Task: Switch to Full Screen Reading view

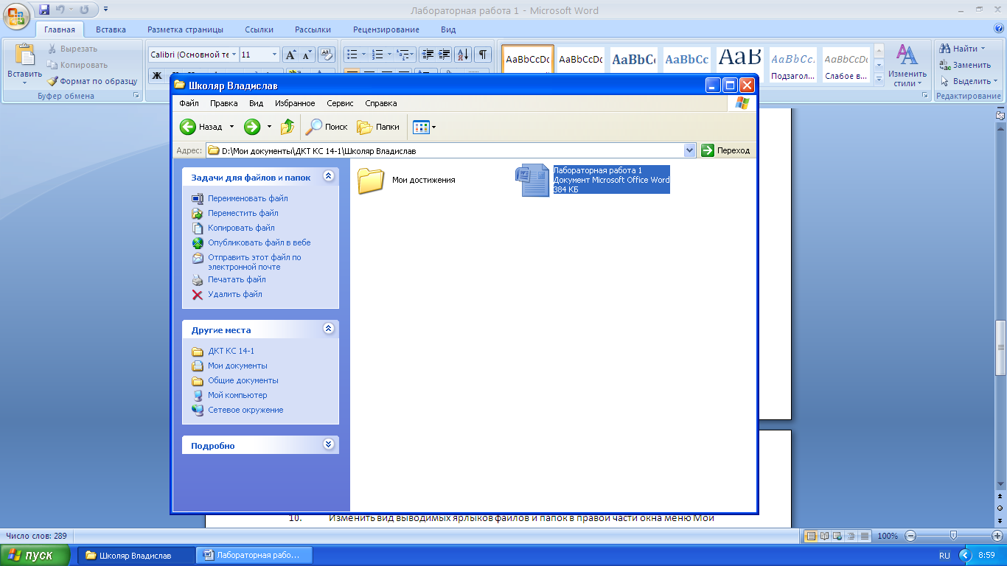Action: (x=825, y=536)
